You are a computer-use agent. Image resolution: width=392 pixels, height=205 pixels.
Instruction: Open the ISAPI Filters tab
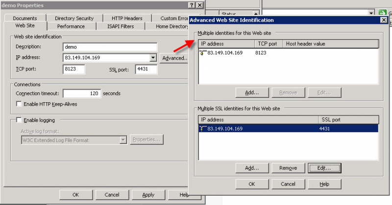pyautogui.click(x=121, y=26)
